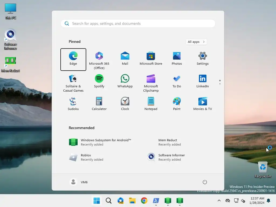This screenshot has height=207, width=276.
Task: Open WhatsApp
Action: pyautogui.click(x=125, y=82)
